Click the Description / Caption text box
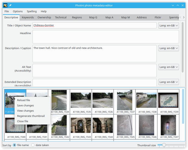Viewport: 188px width, 150px height. pos(94,54)
